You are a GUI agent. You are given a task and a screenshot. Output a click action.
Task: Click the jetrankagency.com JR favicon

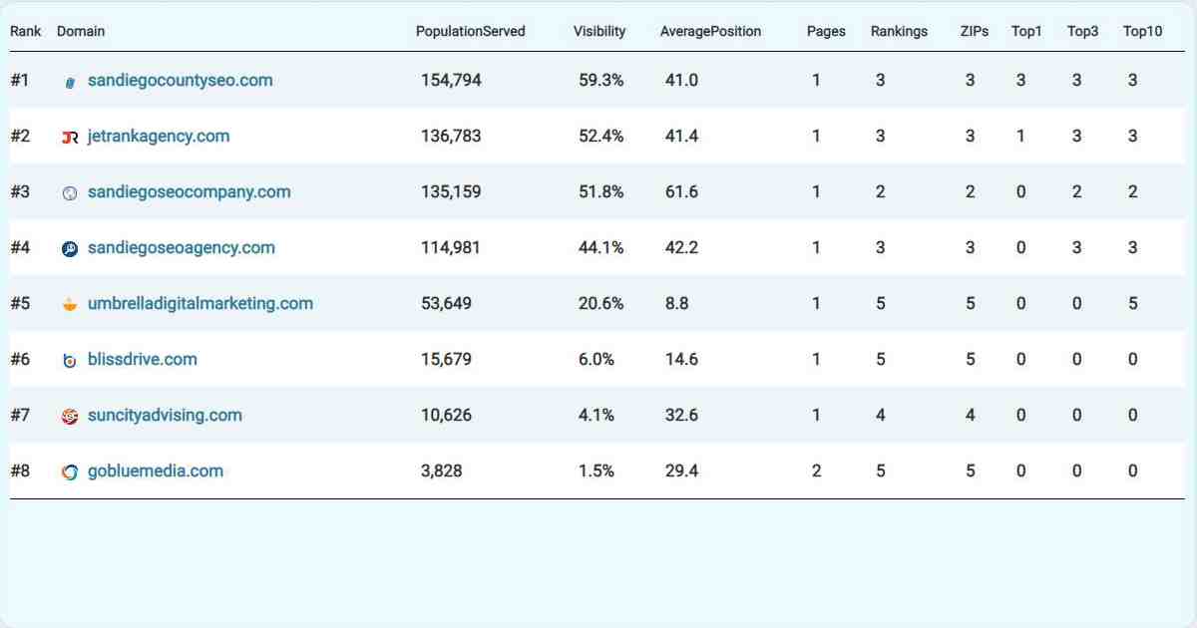70,138
